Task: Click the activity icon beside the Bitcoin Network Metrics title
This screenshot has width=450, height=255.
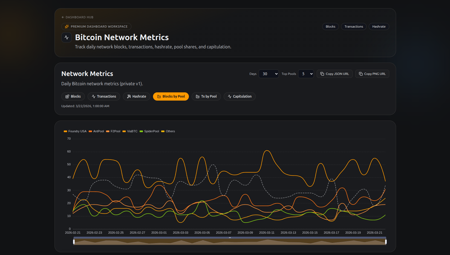Action: point(67,37)
